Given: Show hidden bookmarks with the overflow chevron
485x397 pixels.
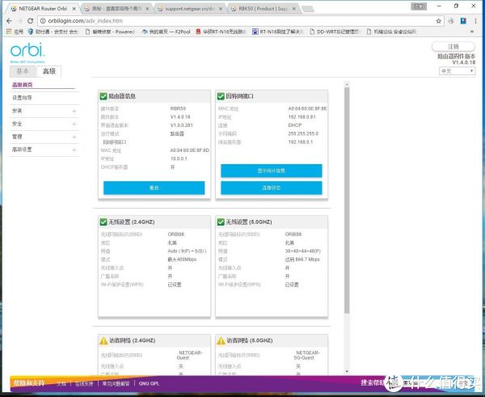Looking at the screenshot, I should pos(472,32).
